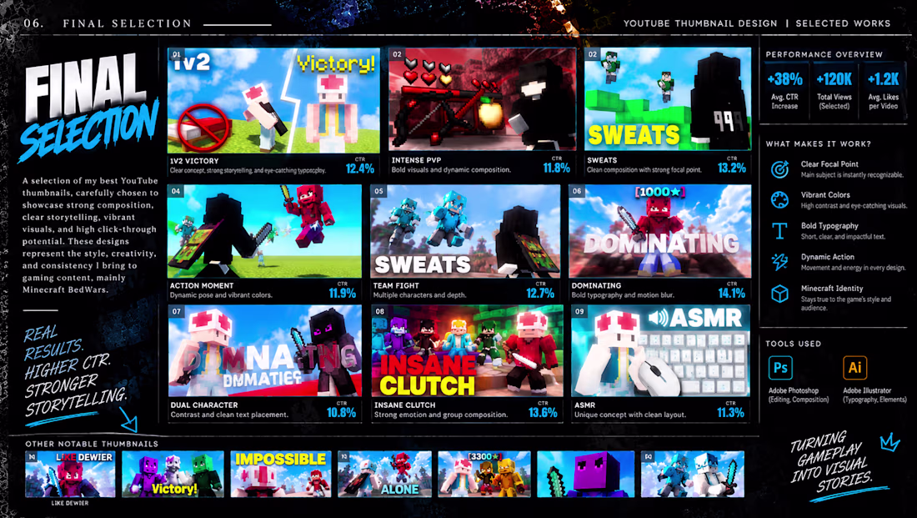The height and width of the screenshot is (518, 917).
Task: Click the 11.9% CTR value
Action: click(x=342, y=294)
